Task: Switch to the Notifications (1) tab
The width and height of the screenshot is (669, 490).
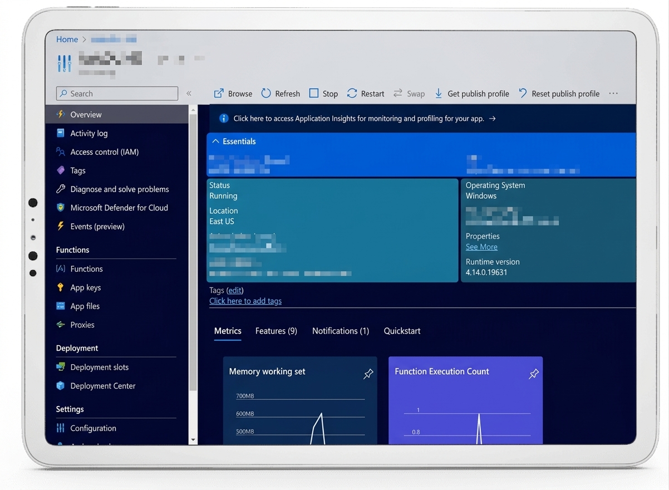Action: 341,331
